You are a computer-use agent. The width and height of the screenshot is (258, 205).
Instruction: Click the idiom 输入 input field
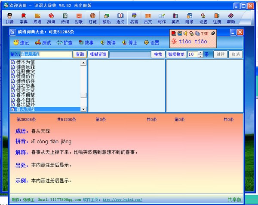coord(46,54)
